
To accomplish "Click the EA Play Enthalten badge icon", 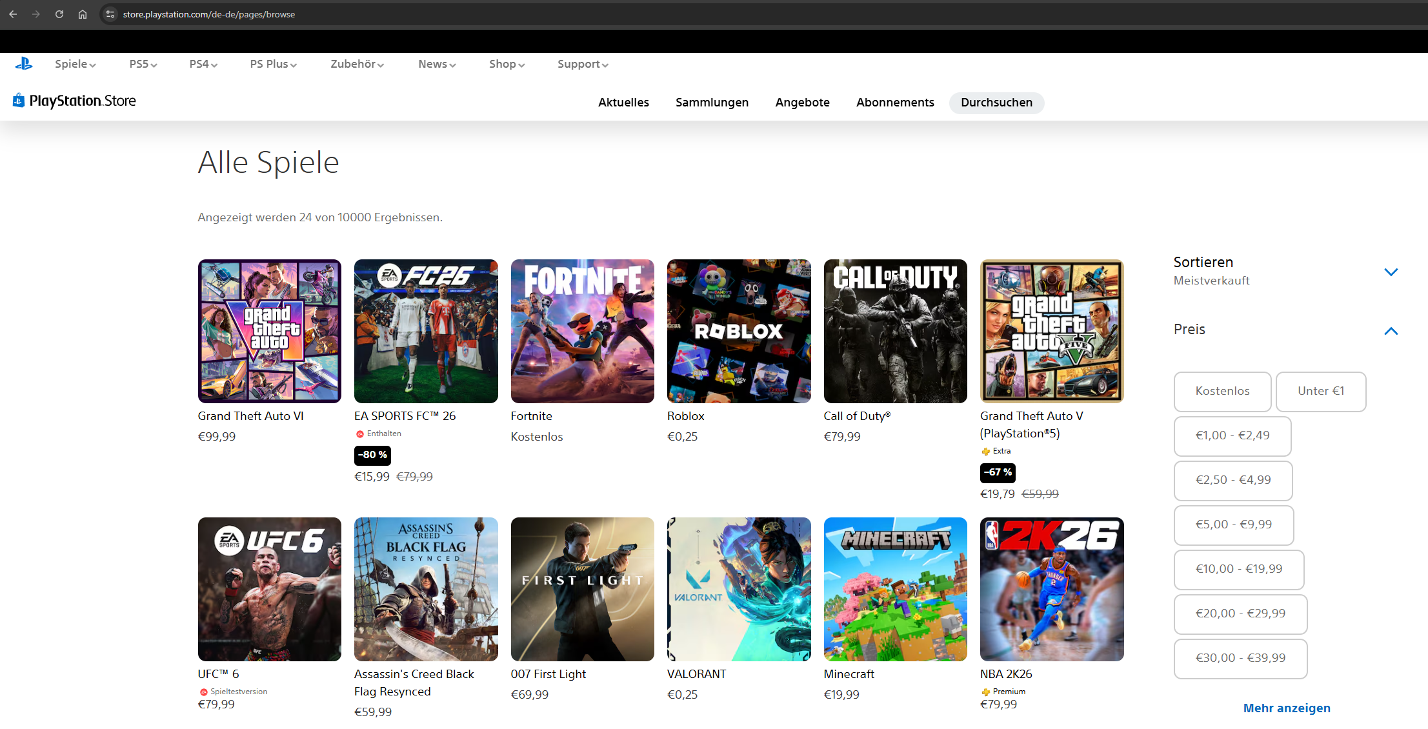I will tap(360, 434).
